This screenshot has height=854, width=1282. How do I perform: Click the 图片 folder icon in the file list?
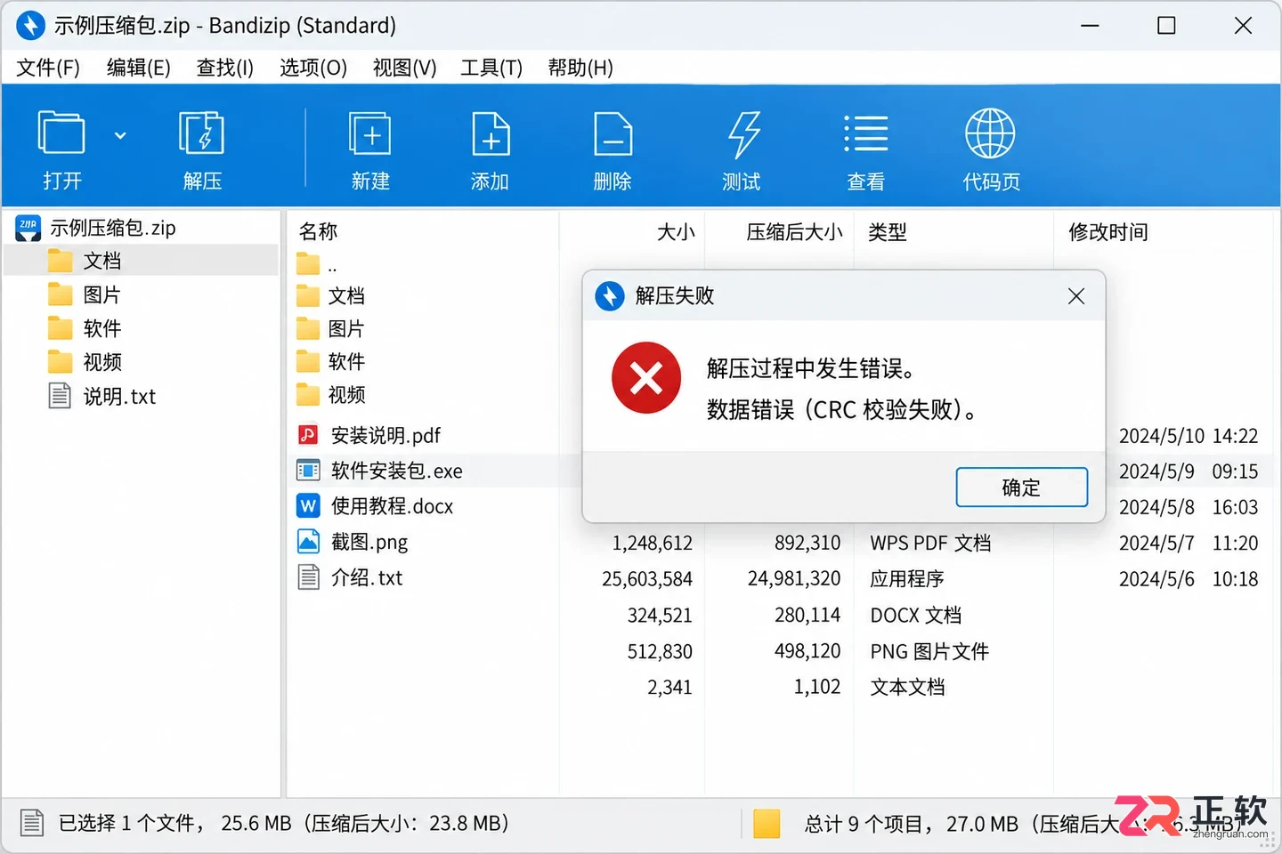(308, 329)
